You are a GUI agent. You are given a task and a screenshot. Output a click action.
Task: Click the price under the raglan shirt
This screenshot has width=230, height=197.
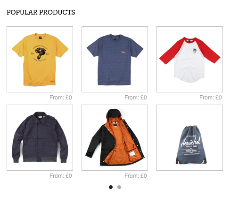click(211, 98)
